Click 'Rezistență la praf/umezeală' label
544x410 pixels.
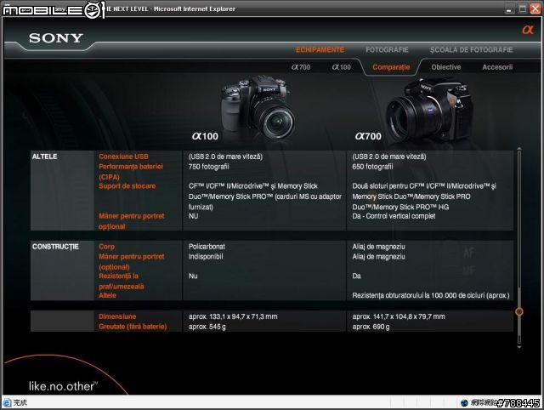click(121, 282)
